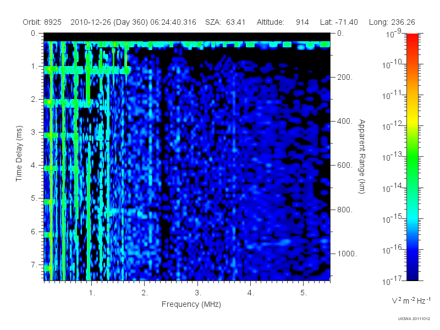Image resolution: width=440 pixels, height=330 pixels.
Task: Click the Lat: -71.40 header text
Action: point(339,22)
